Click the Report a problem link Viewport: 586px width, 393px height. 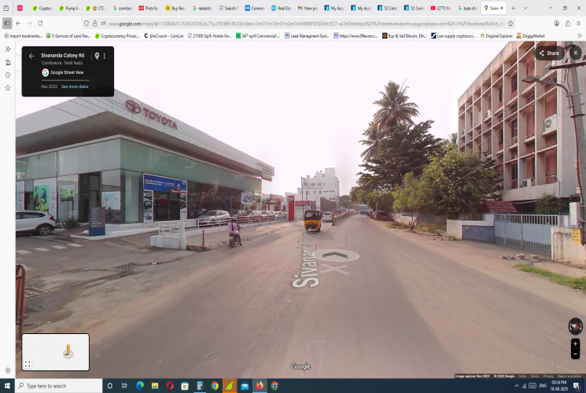point(569,376)
